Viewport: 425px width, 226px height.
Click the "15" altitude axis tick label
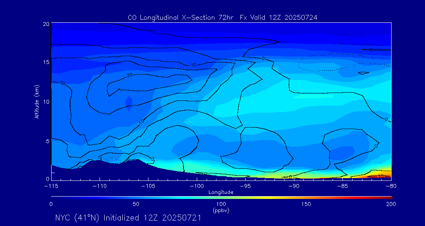pos(46,62)
